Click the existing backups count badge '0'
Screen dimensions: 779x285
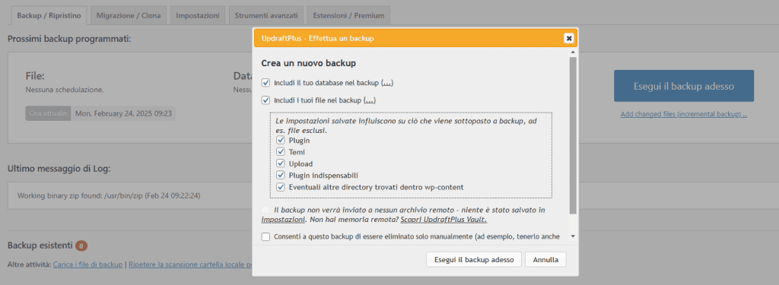pyautogui.click(x=81, y=245)
